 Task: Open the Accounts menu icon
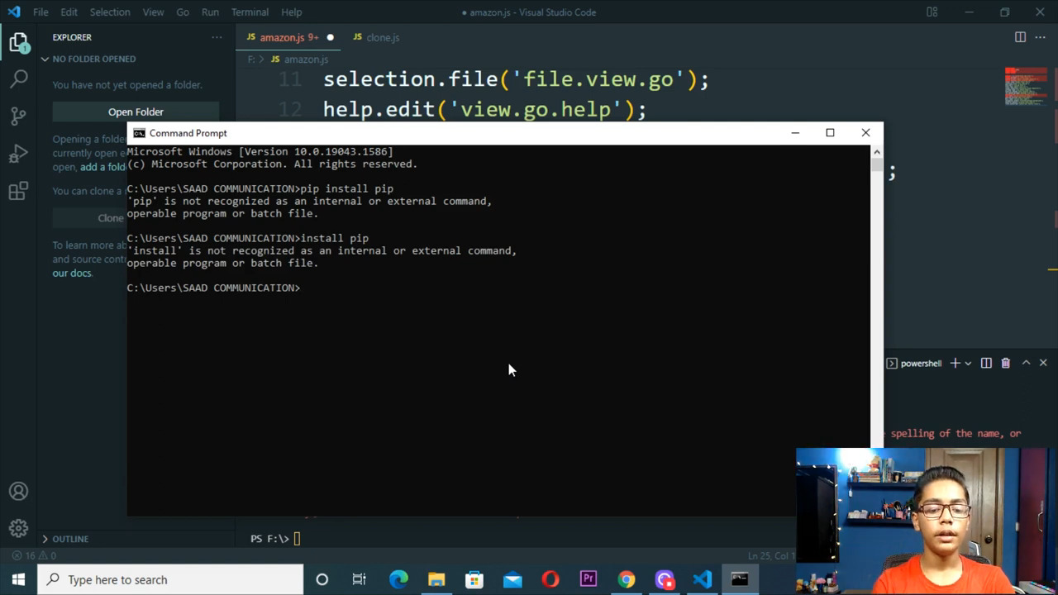(x=18, y=491)
